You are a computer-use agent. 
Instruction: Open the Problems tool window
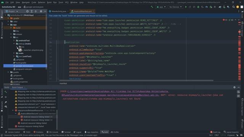39,132
